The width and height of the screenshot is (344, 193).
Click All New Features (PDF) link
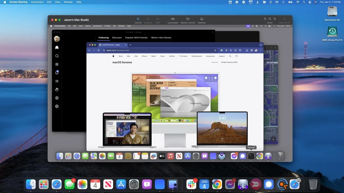pos(229,62)
